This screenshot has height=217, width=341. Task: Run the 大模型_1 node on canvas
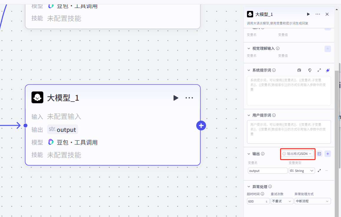click(176, 98)
